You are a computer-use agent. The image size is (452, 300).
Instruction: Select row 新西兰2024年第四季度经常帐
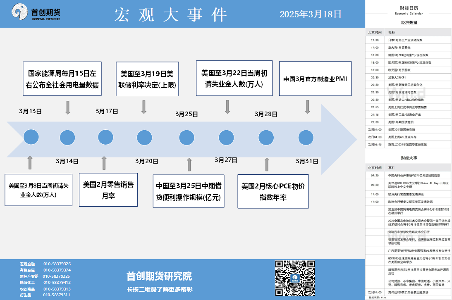click(x=408, y=145)
